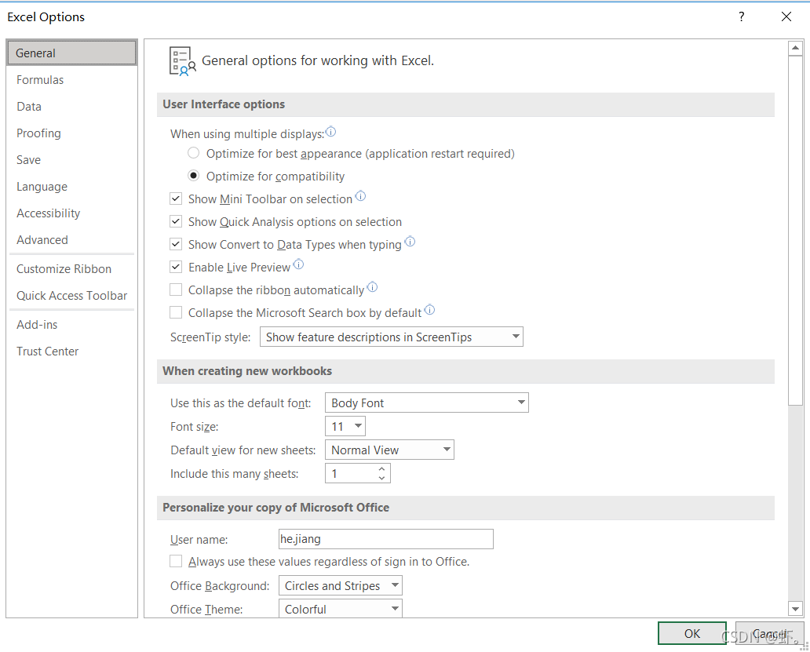Click info icon beside Collapse Microsoft Search box
This screenshot has width=810, height=652.
pyautogui.click(x=429, y=311)
